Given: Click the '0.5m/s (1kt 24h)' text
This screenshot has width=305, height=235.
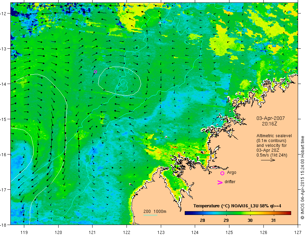Looking at the screenshot, I should tap(272, 155).
